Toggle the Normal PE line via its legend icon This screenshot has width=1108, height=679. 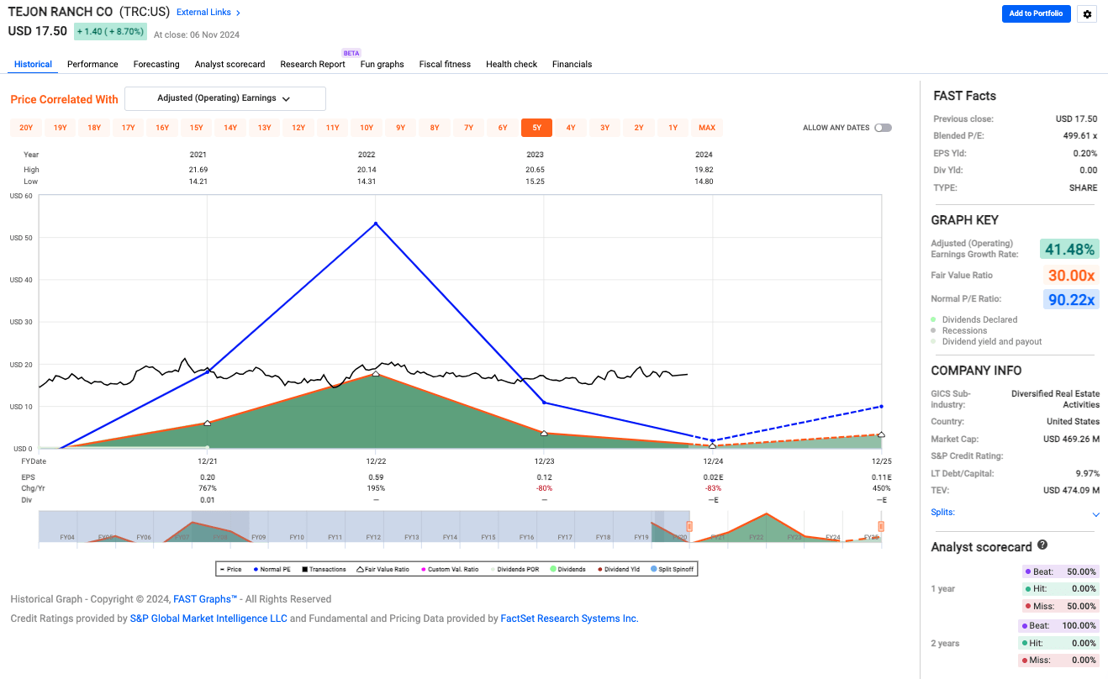[256, 569]
